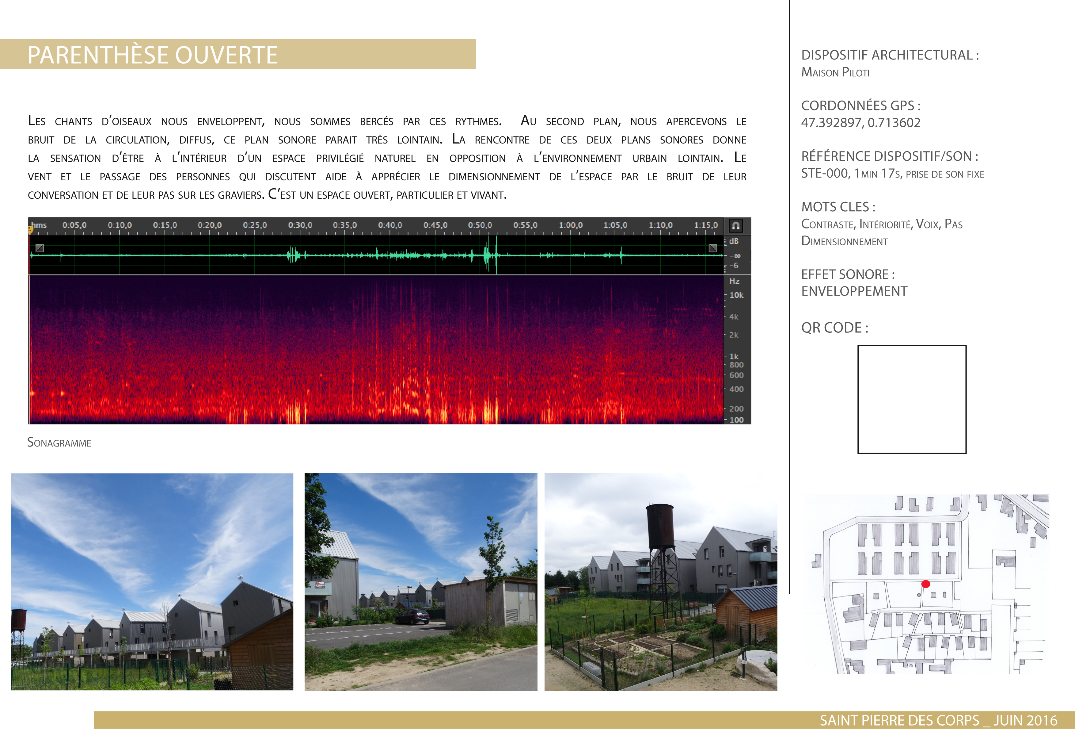Image resolution: width=1075 pixels, height=732 pixels.
Task: Click the Maison Piloti text
Action: pyautogui.click(x=835, y=72)
